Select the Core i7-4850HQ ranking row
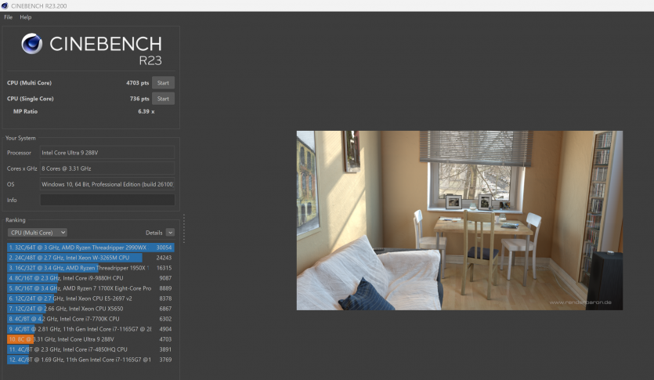Viewport: 654px width, 380px height. [78, 349]
